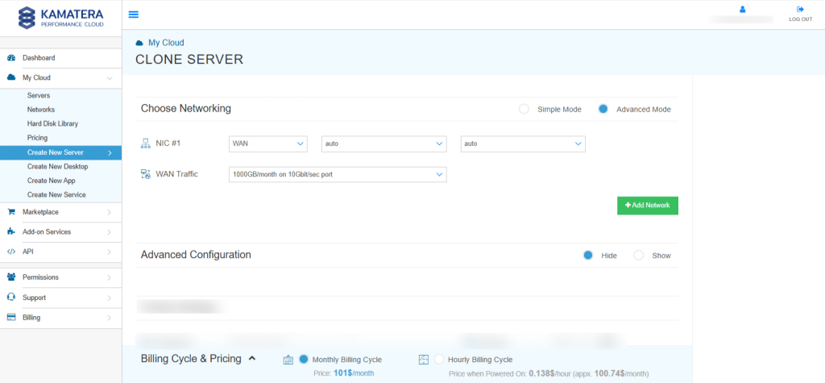Open Servers in the sidebar
The width and height of the screenshot is (825, 383).
39,96
